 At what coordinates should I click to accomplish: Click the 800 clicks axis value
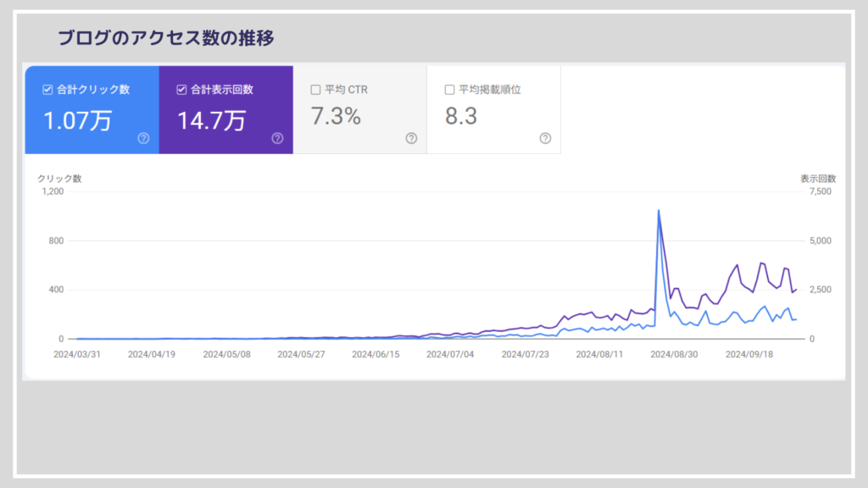click(57, 241)
